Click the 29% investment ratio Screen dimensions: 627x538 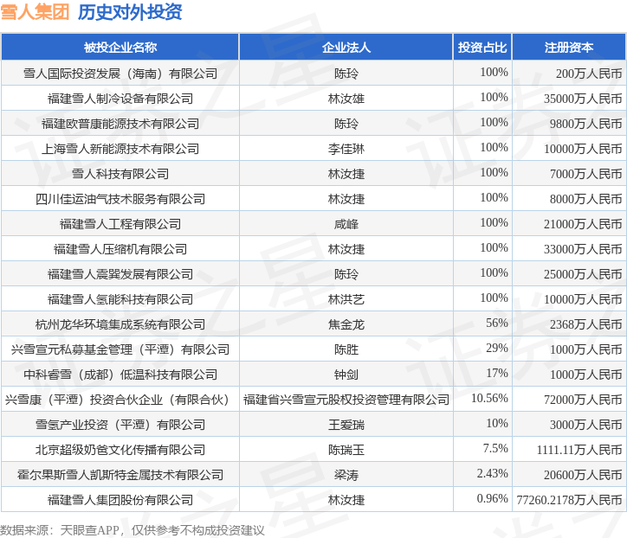(x=496, y=348)
